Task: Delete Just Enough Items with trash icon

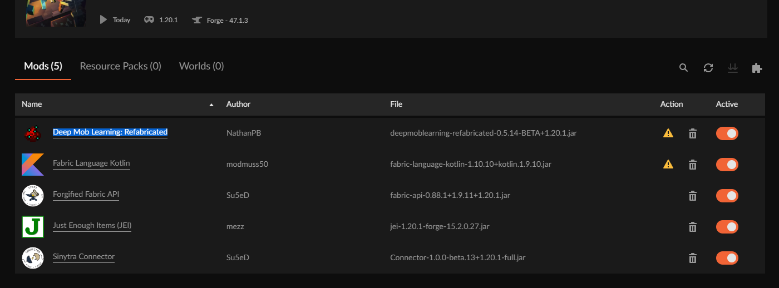Action: coord(693,227)
